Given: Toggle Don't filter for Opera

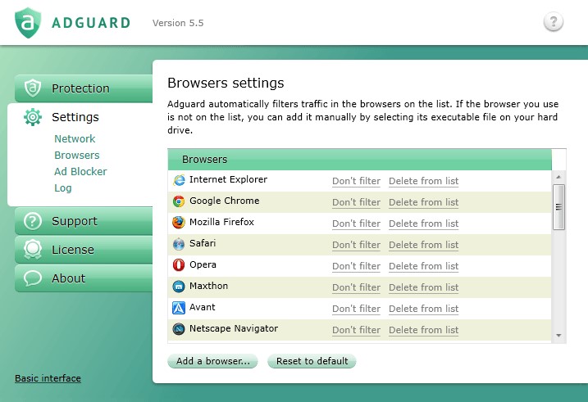Looking at the screenshot, I should 356,266.
